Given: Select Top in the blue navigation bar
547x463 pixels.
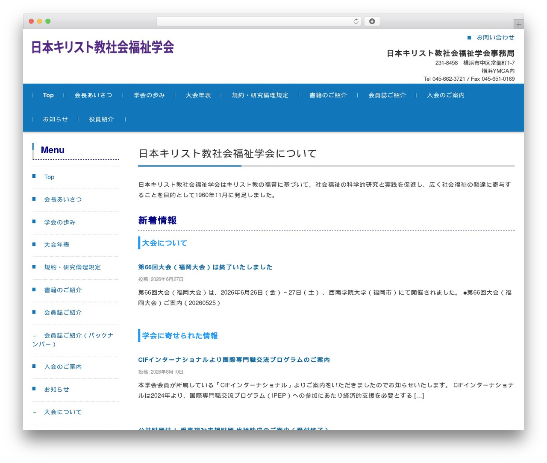Looking at the screenshot, I should click(48, 95).
